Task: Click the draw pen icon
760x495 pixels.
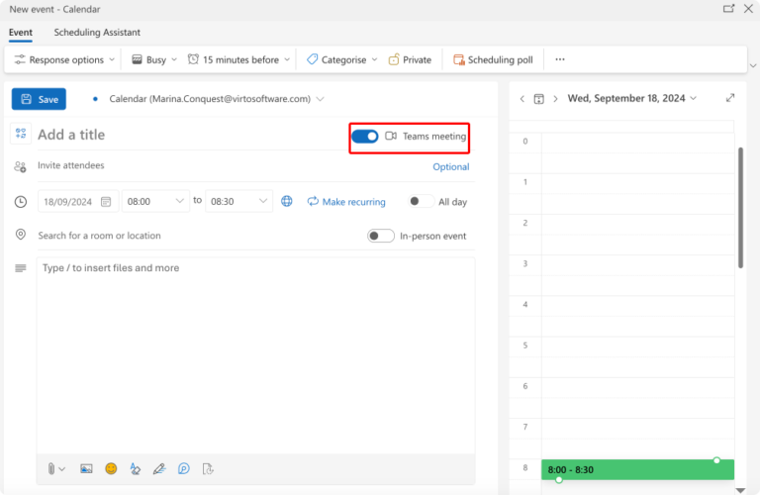Action: pyautogui.click(x=159, y=469)
